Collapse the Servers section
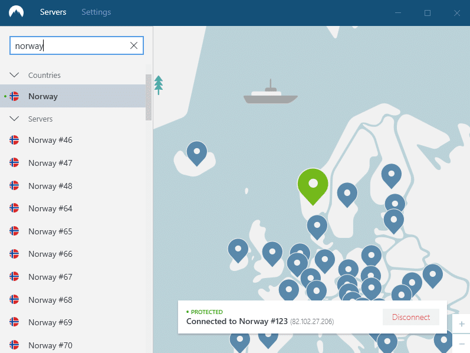Screen dimensions: 470x353 point(14,119)
